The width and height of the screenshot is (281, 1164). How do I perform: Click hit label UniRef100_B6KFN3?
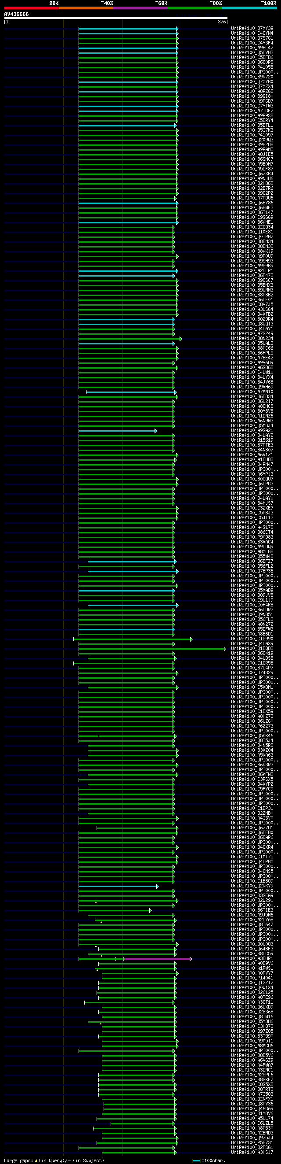(252, 775)
